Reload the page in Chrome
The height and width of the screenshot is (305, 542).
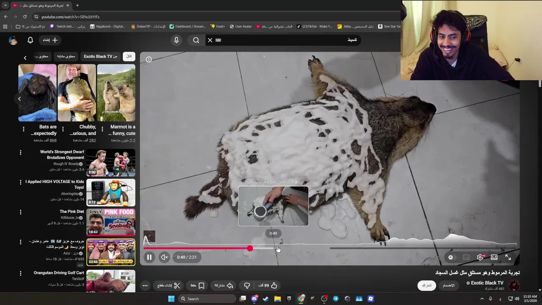[25, 17]
